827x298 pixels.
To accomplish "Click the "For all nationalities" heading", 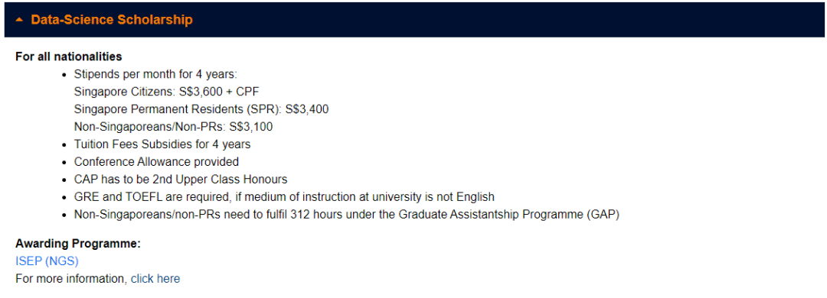I will 69,57.
